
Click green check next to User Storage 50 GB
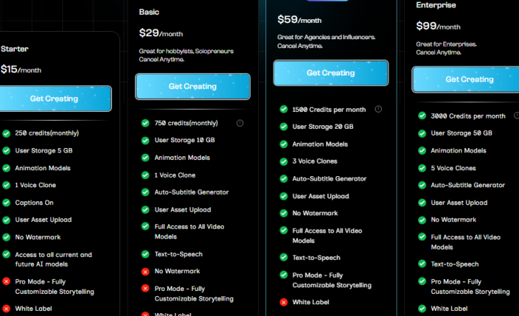422,133
